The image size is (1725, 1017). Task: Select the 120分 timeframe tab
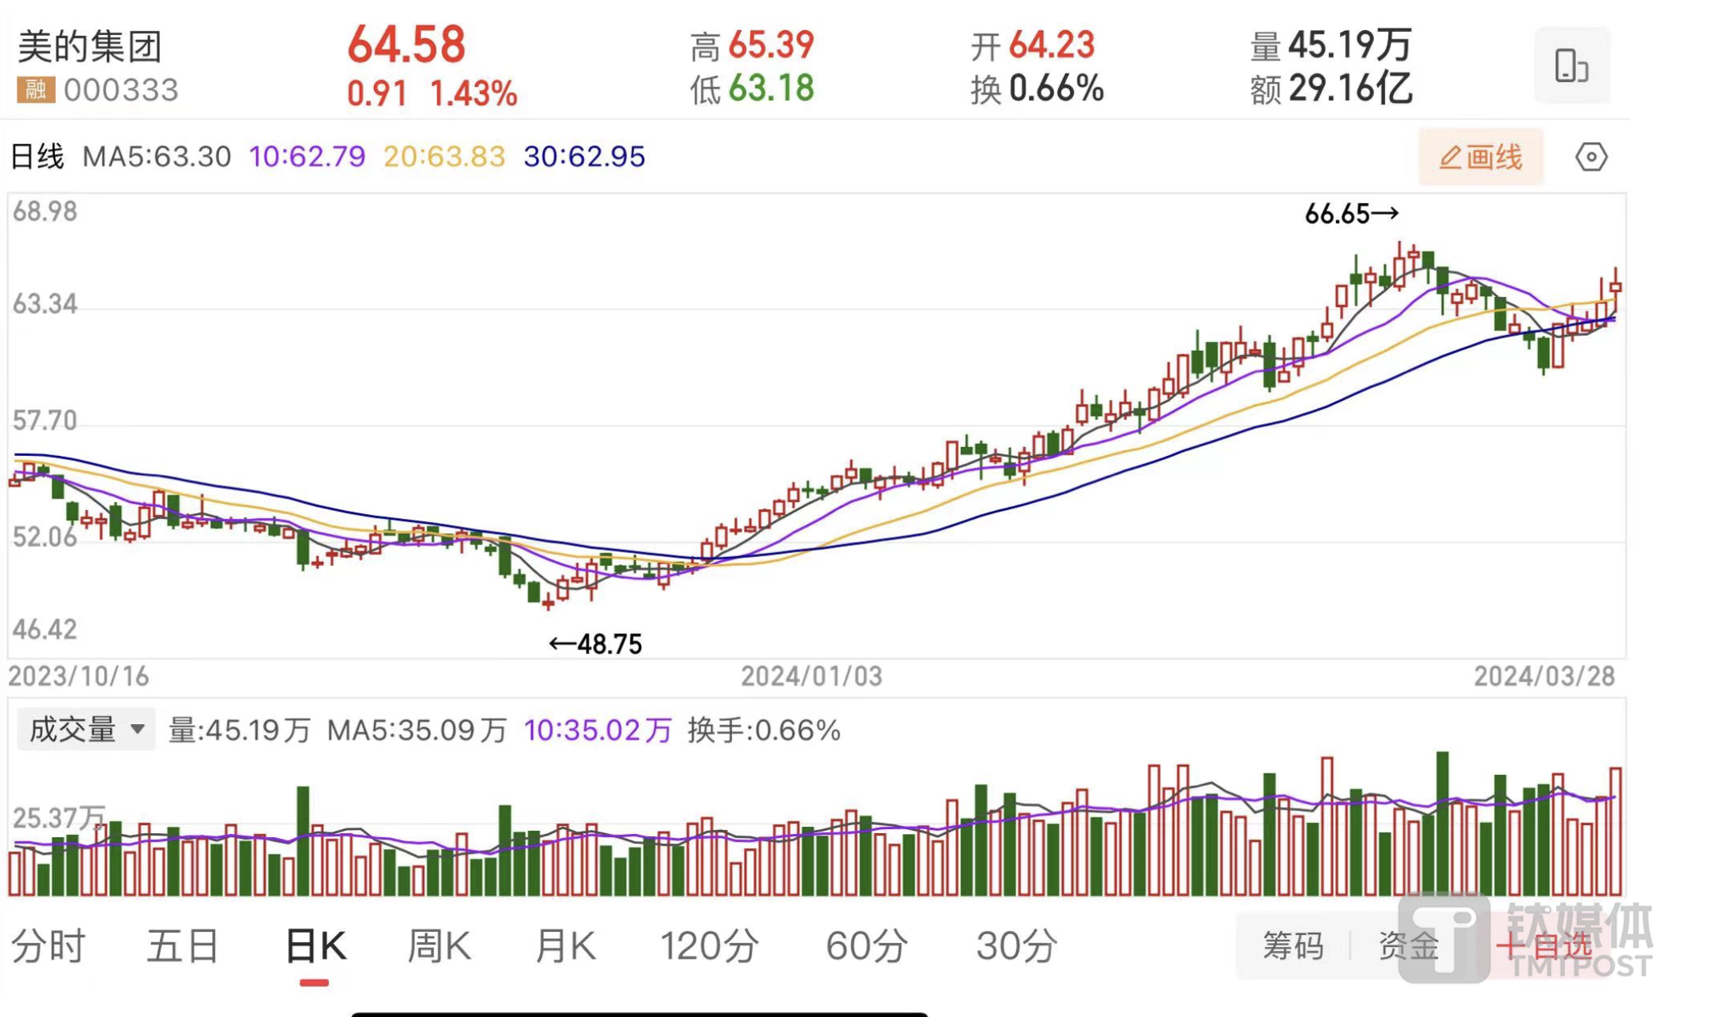pyautogui.click(x=709, y=946)
